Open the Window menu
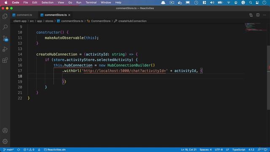270x152 pixels. (106, 3)
